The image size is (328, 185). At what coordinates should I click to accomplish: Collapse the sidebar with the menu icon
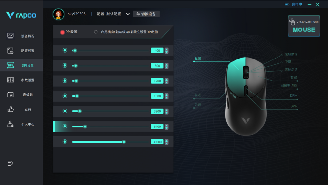point(10,163)
